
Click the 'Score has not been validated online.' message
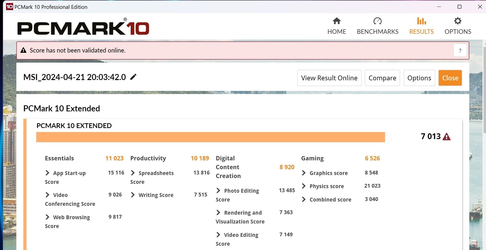(x=77, y=50)
